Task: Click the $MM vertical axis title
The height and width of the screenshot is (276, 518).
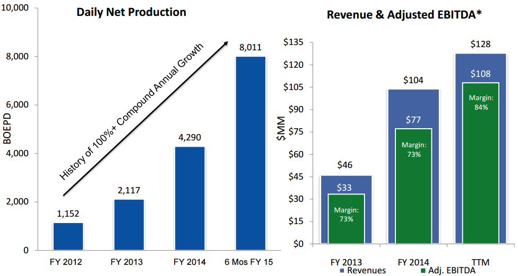Action: point(283,129)
